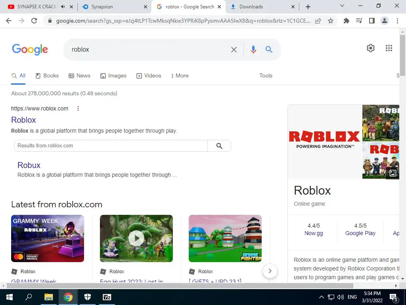Open the Windows Start menu
The width and height of the screenshot is (406, 305).
(x=10, y=297)
